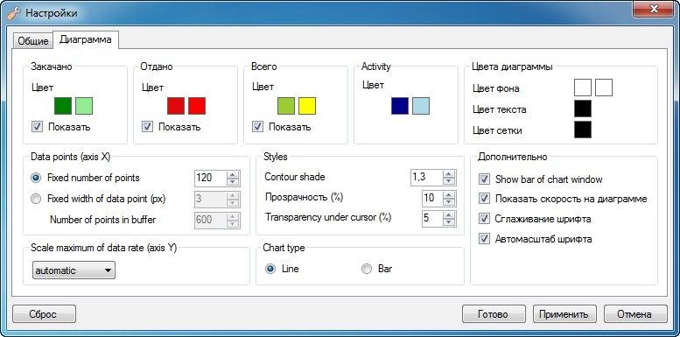Decrease fixed number of points value
The width and height of the screenshot is (680, 337).
pos(234,181)
